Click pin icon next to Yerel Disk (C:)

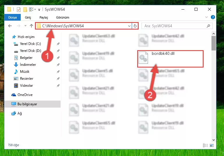tap(58, 44)
